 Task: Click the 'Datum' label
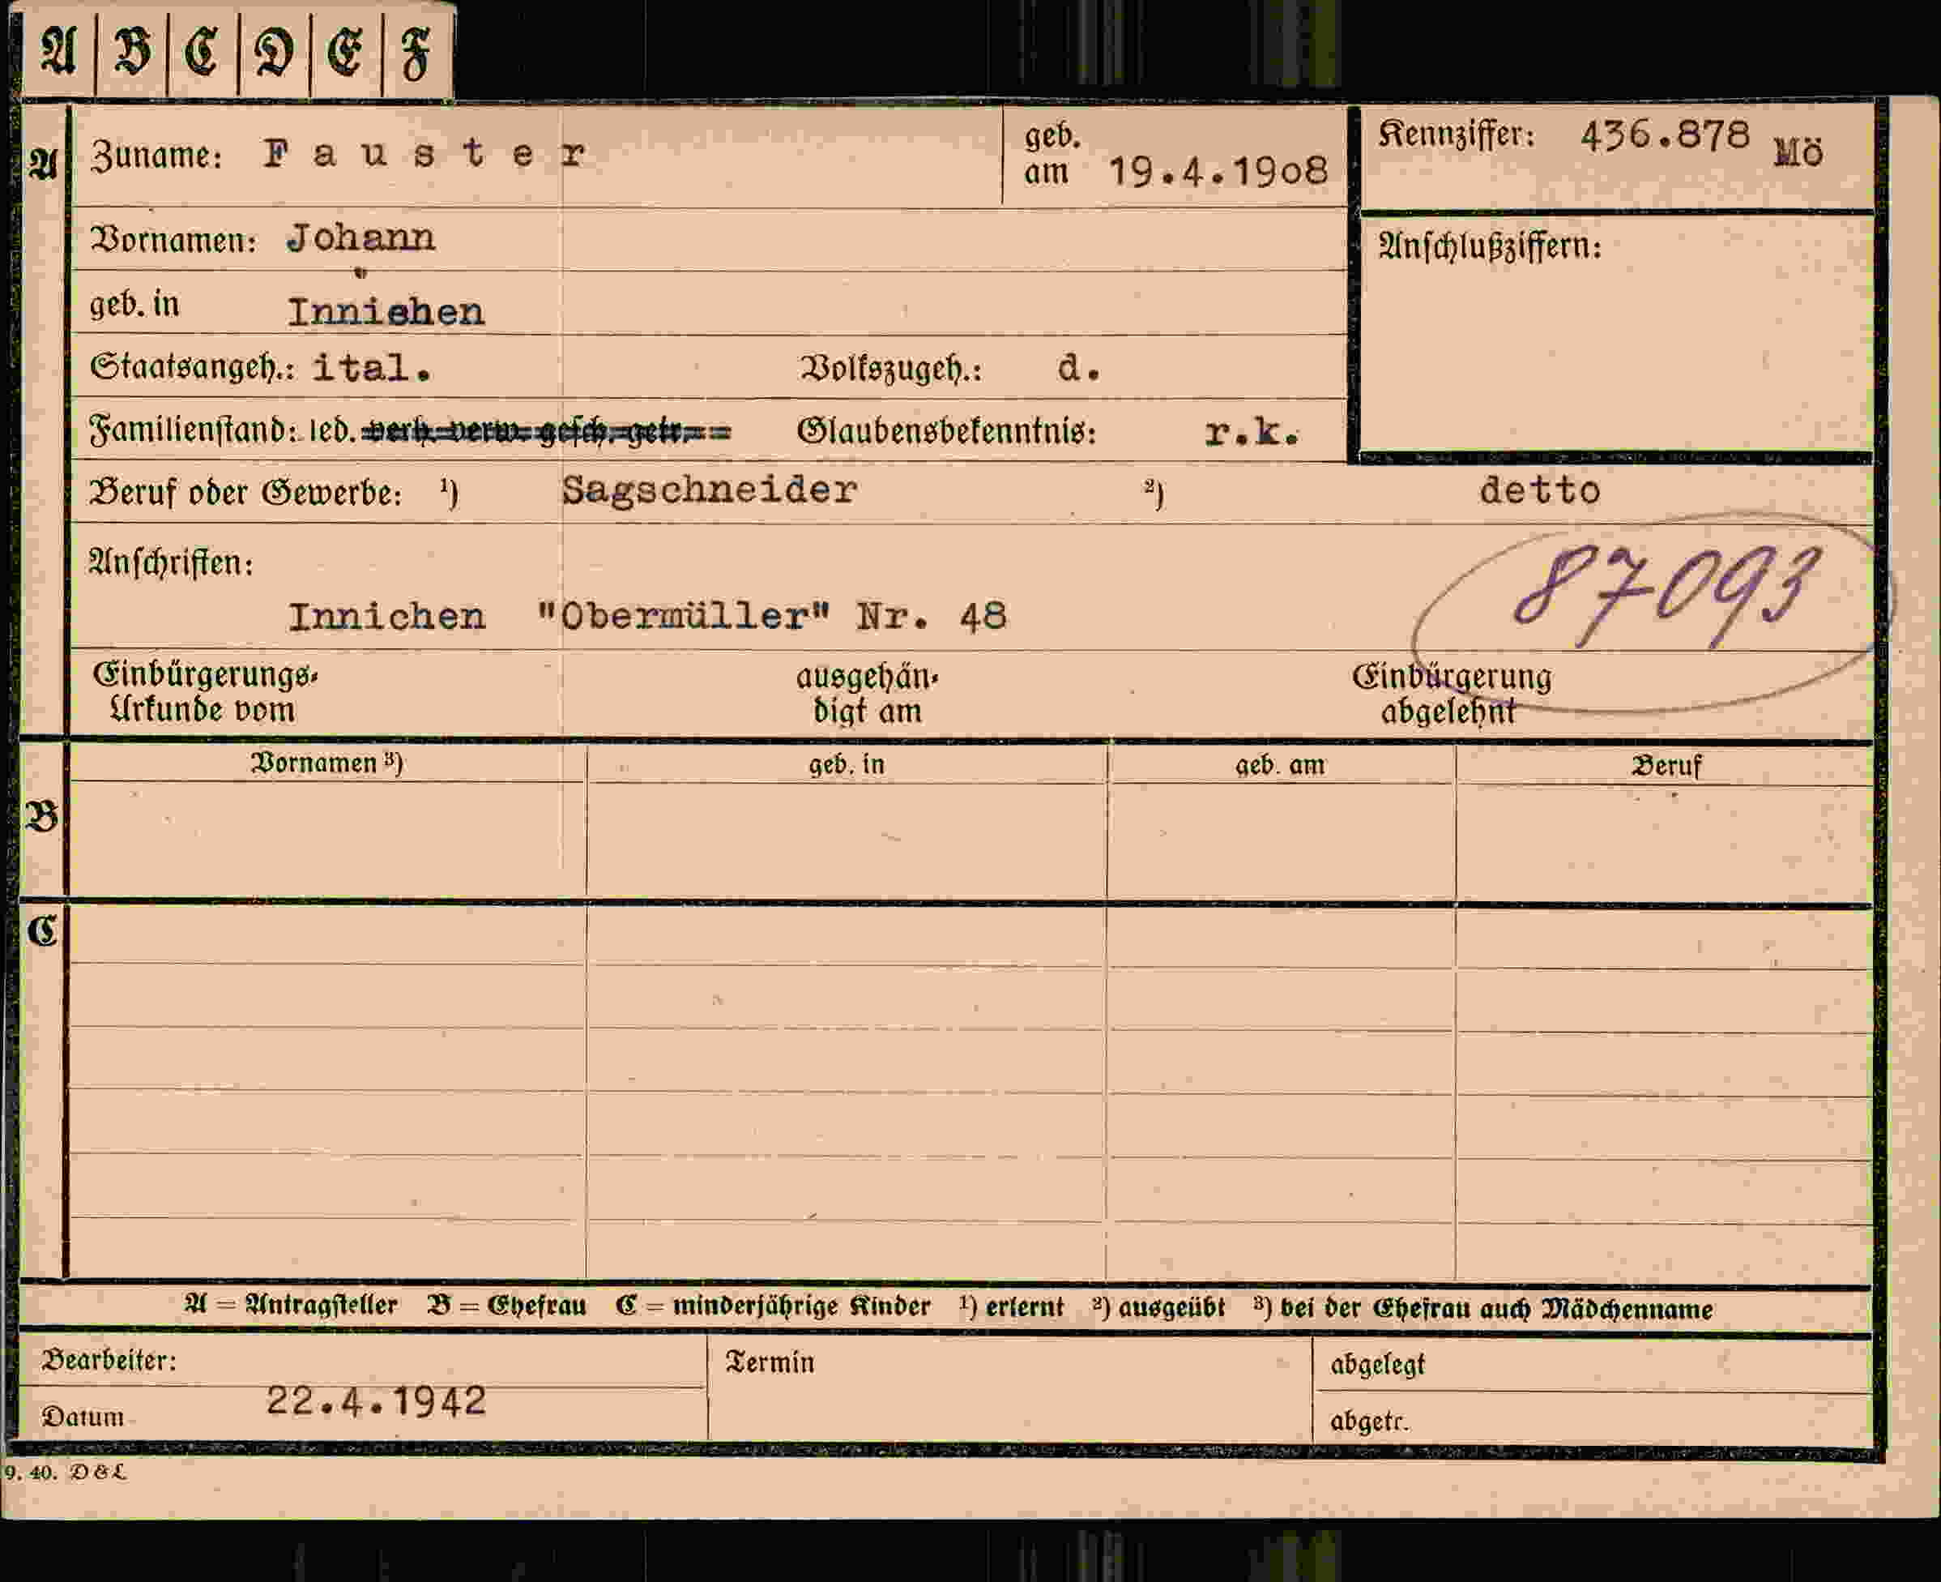pos(83,1417)
